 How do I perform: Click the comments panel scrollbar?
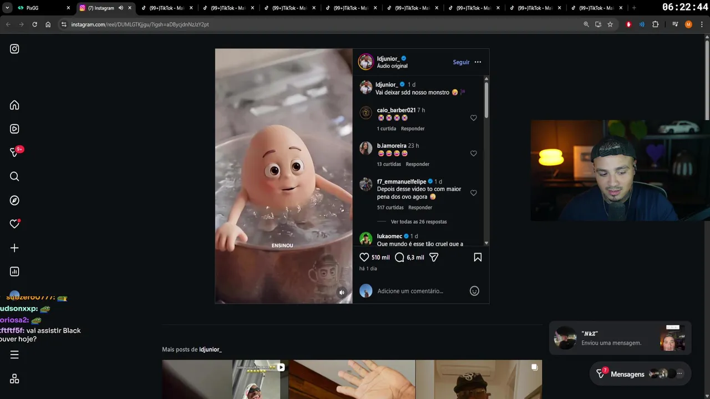point(486,100)
